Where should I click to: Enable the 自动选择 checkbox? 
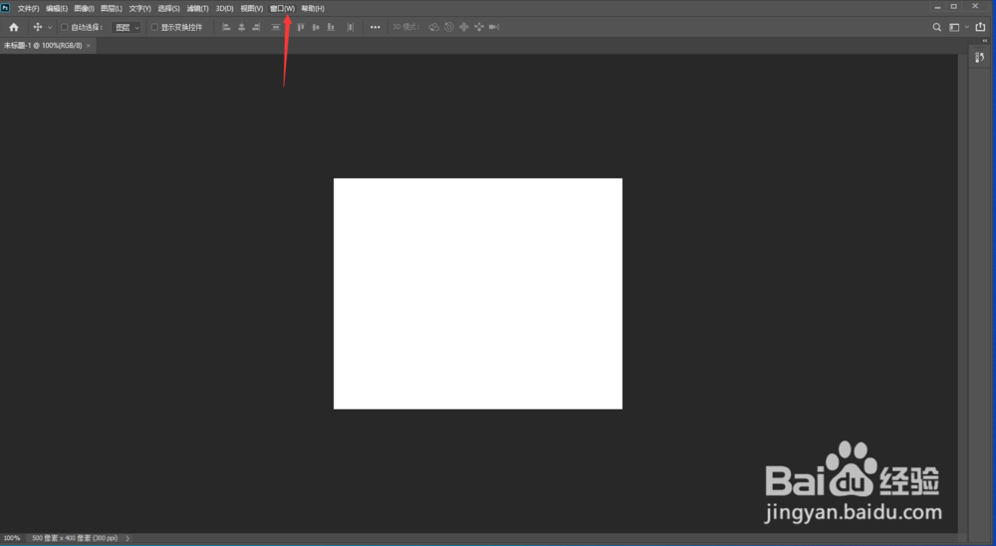point(64,27)
